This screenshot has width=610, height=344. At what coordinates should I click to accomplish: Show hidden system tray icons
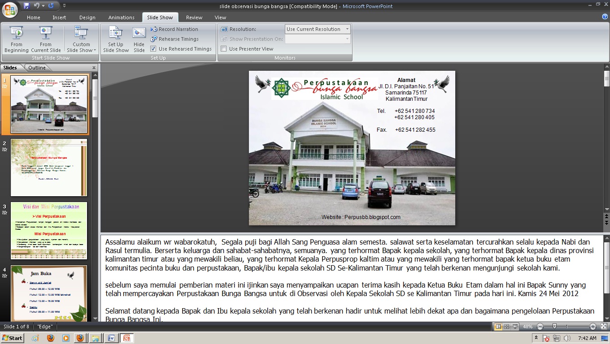[536, 338]
